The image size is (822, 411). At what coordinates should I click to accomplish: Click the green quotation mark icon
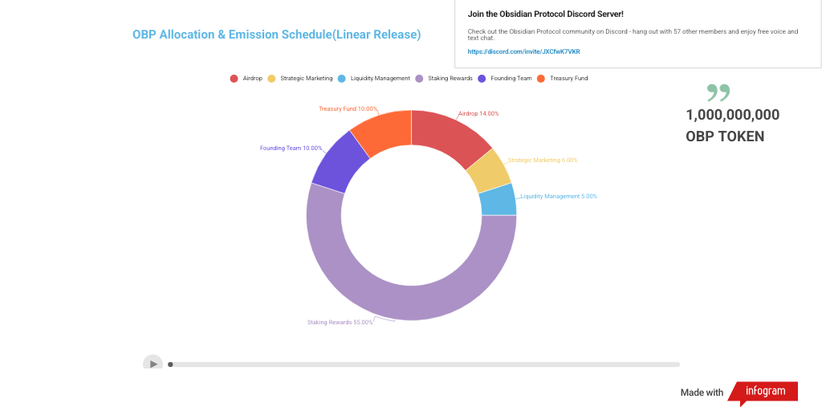click(x=718, y=92)
